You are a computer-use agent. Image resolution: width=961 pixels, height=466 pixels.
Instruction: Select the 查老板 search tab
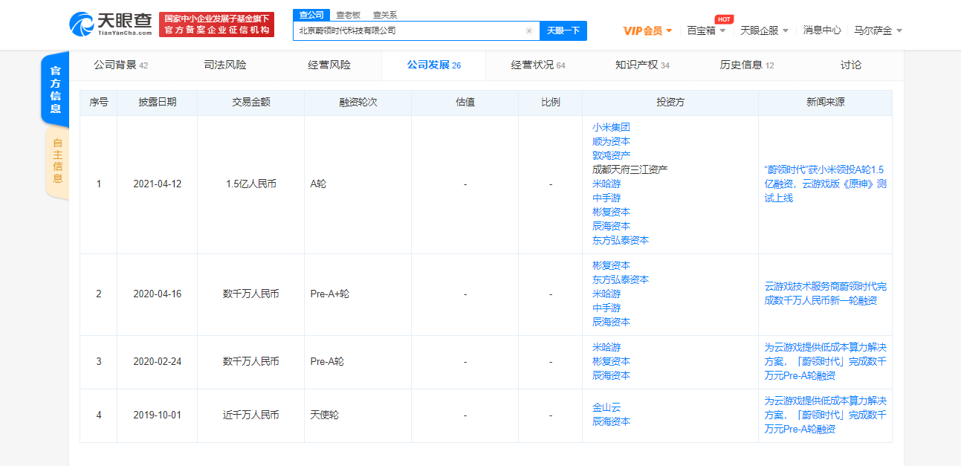pyautogui.click(x=348, y=14)
